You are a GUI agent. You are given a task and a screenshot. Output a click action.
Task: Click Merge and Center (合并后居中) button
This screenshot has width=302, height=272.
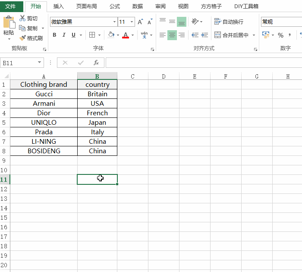(x=231, y=35)
